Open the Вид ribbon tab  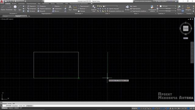coord(39,4)
